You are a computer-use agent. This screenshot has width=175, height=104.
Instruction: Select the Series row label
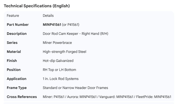click(x=12, y=43)
